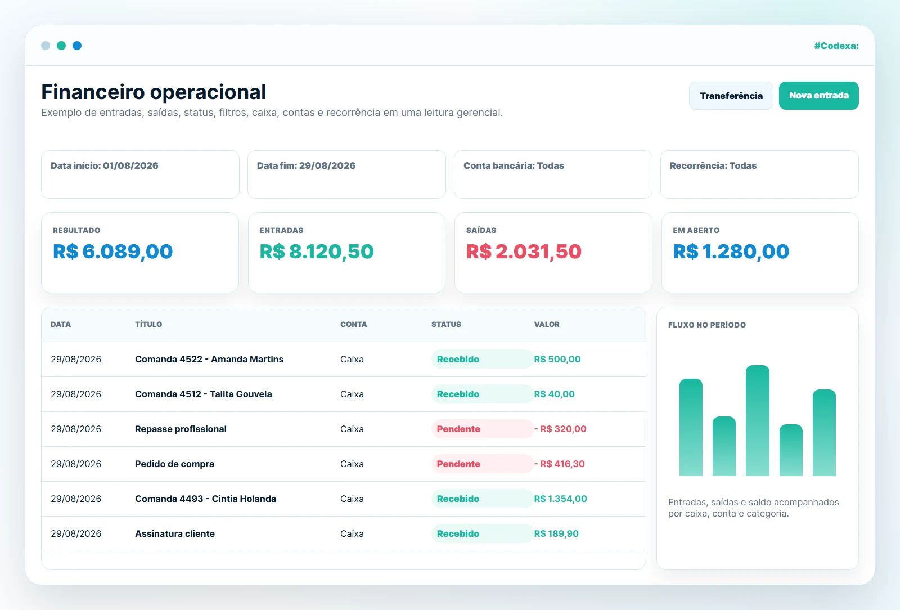Click the CONTA column header

(353, 325)
